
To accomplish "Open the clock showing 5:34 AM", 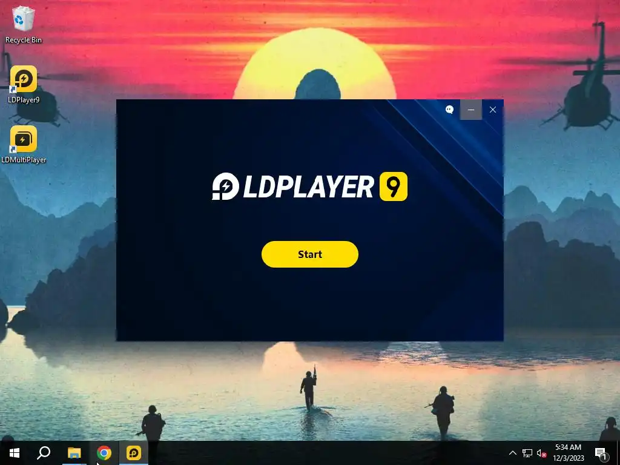I will 568,453.
